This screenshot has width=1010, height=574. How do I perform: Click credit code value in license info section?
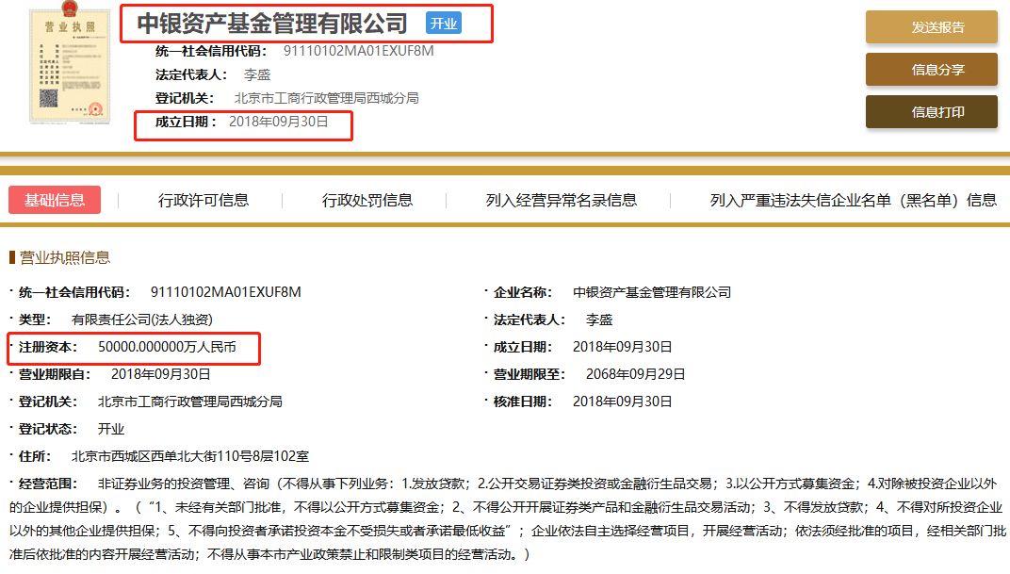pos(225,292)
